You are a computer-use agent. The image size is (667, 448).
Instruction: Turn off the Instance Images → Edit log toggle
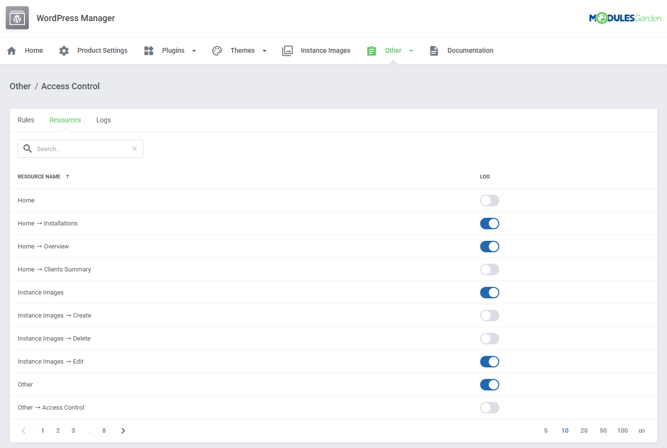point(489,362)
